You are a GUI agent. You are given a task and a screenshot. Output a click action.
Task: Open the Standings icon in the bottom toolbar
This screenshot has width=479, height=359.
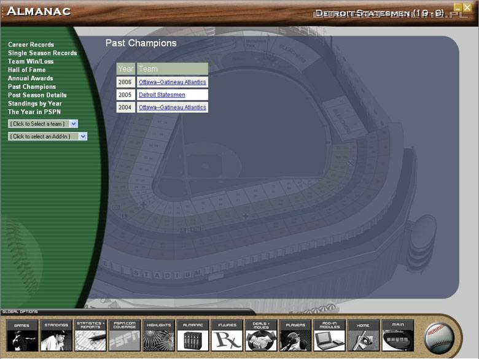point(56,335)
